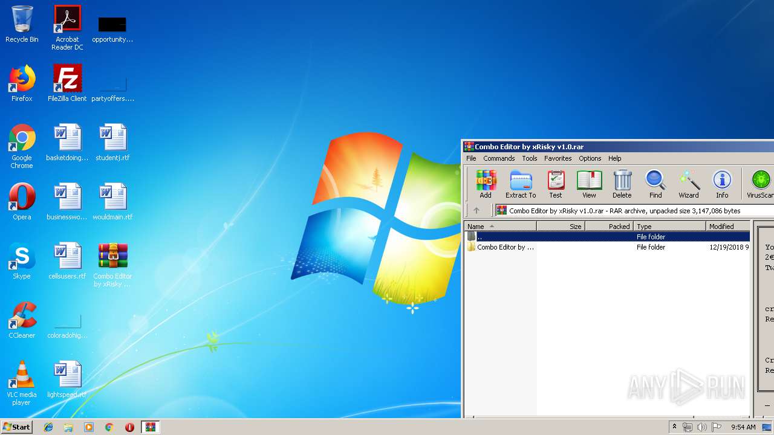Open the Windows Start menu
Viewport: 774px width, 435px height.
tap(16, 427)
